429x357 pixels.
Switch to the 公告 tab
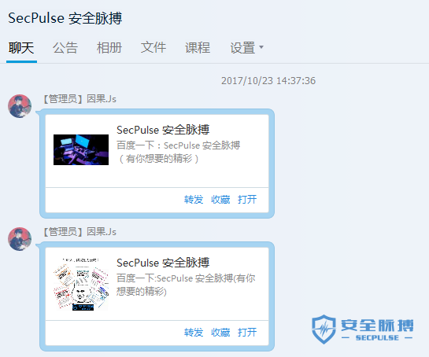[65, 48]
